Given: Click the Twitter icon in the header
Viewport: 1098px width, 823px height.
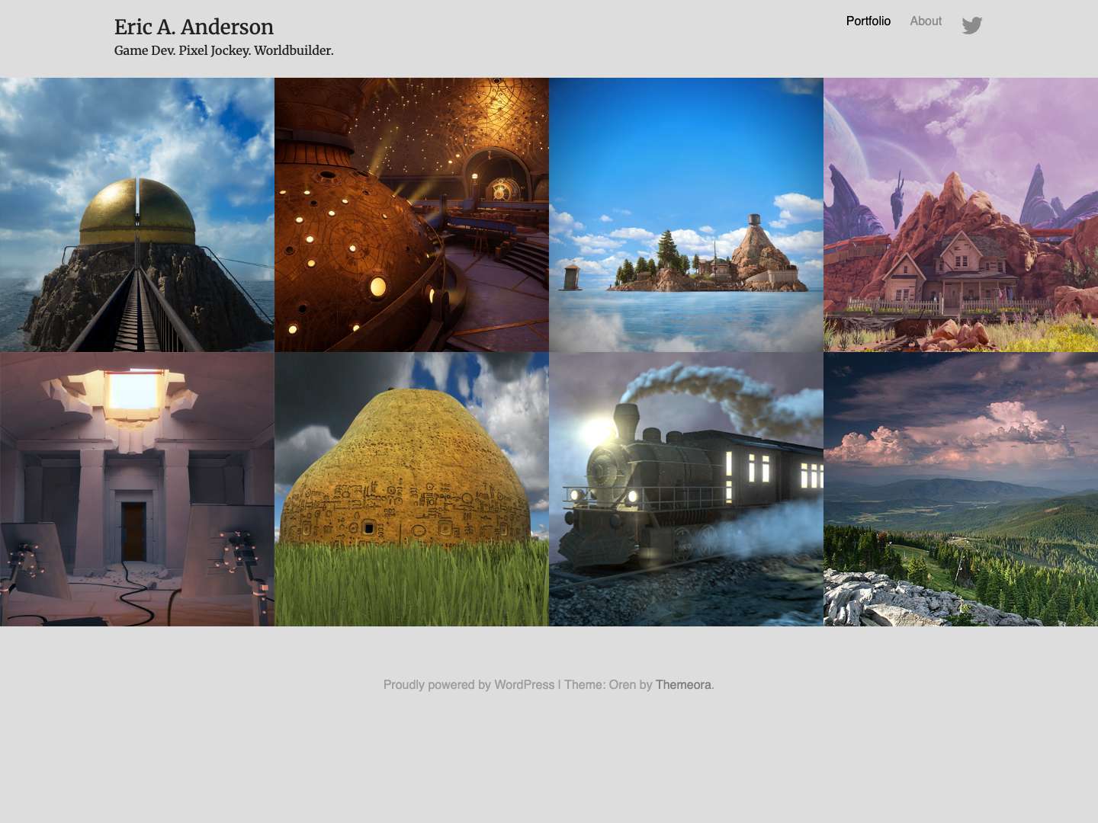Looking at the screenshot, I should 971,24.
